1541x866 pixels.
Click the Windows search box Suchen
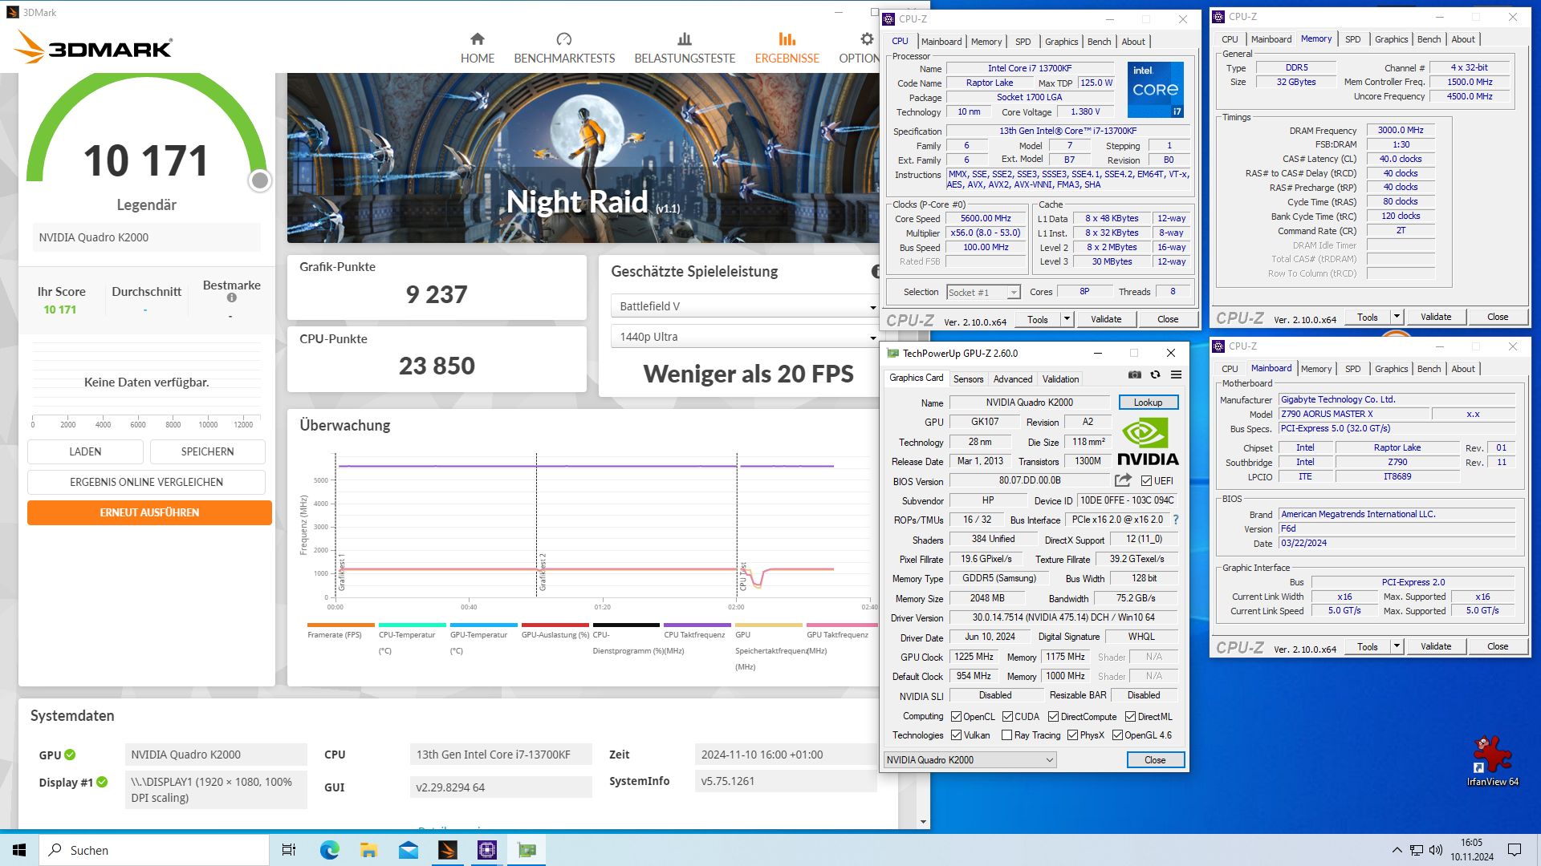click(x=154, y=850)
